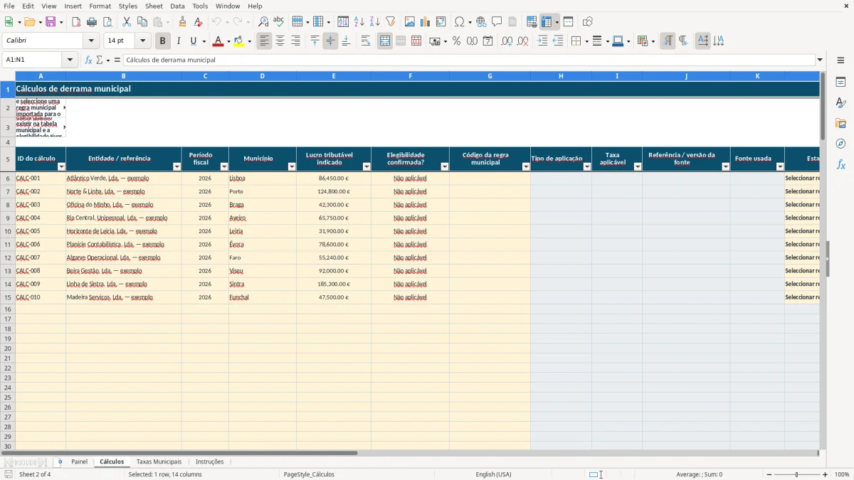Open the Município column filter dropdown
This screenshot has height=480, width=854.
[x=292, y=166]
